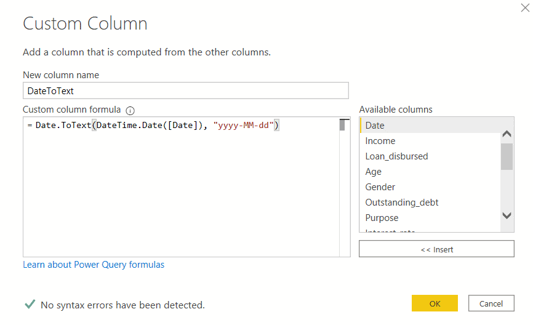
Task: Click the "yyyy-MM-dd" format string in the formula
Action: pyautogui.click(x=243, y=126)
